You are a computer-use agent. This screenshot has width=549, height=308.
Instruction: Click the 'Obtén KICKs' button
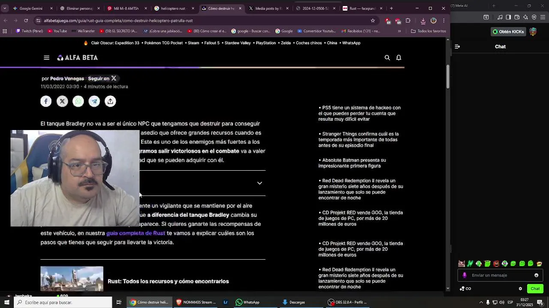click(x=508, y=32)
